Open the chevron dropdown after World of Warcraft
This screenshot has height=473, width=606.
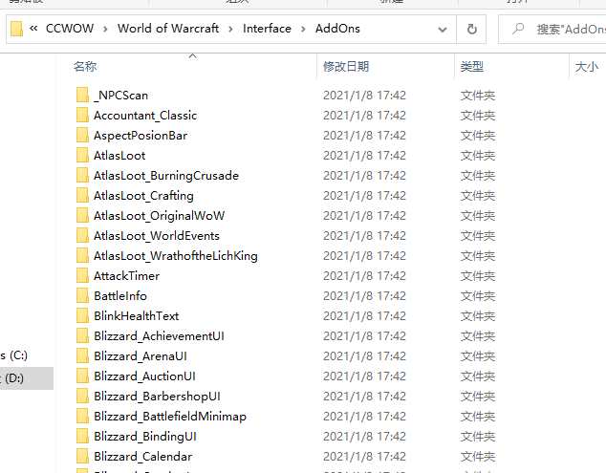[230, 29]
